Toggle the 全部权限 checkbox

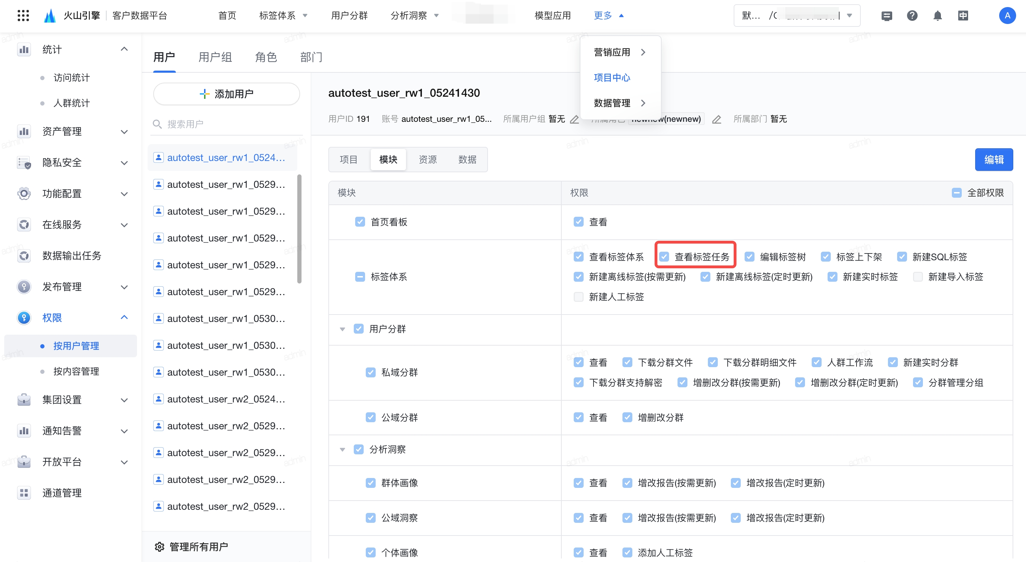(x=957, y=193)
